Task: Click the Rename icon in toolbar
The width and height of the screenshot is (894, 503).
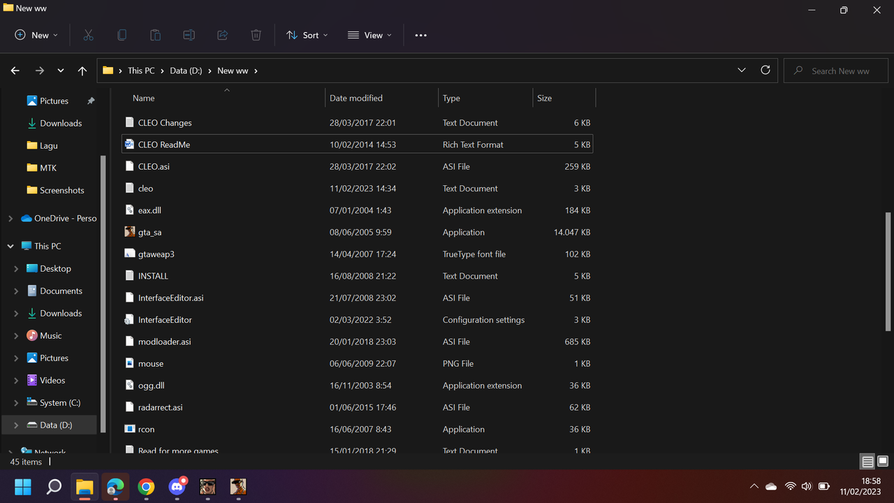Action: [x=189, y=35]
